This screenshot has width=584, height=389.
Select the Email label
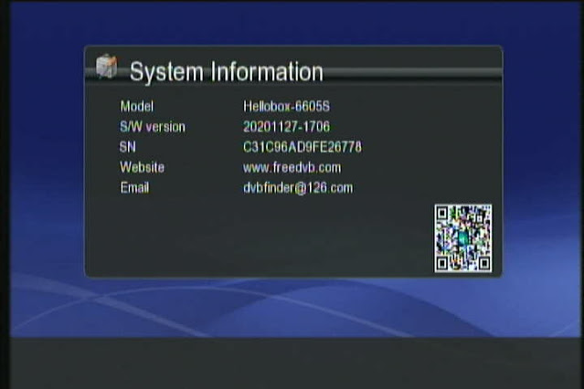(134, 187)
